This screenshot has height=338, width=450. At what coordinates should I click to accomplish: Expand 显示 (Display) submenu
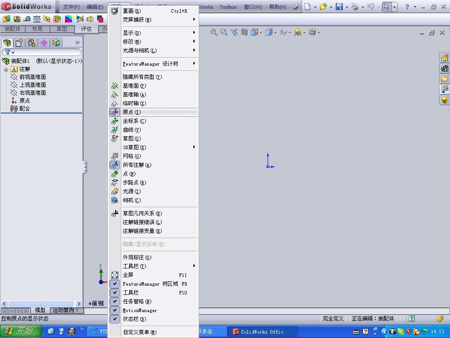pos(154,33)
